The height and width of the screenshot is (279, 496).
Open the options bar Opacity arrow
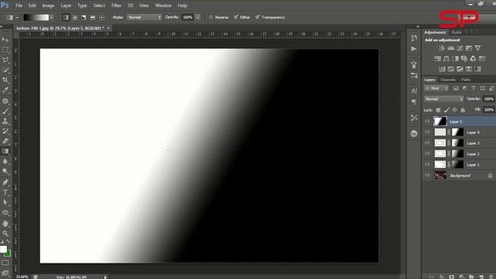click(x=198, y=17)
